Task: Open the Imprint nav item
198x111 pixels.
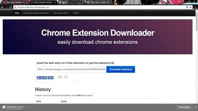Action: pyautogui.click(x=75, y=13)
